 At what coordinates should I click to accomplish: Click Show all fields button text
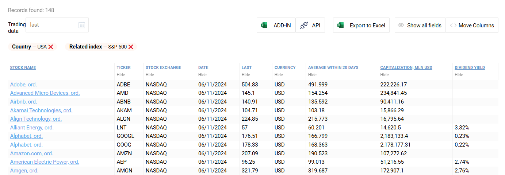[x=424, y=26]
